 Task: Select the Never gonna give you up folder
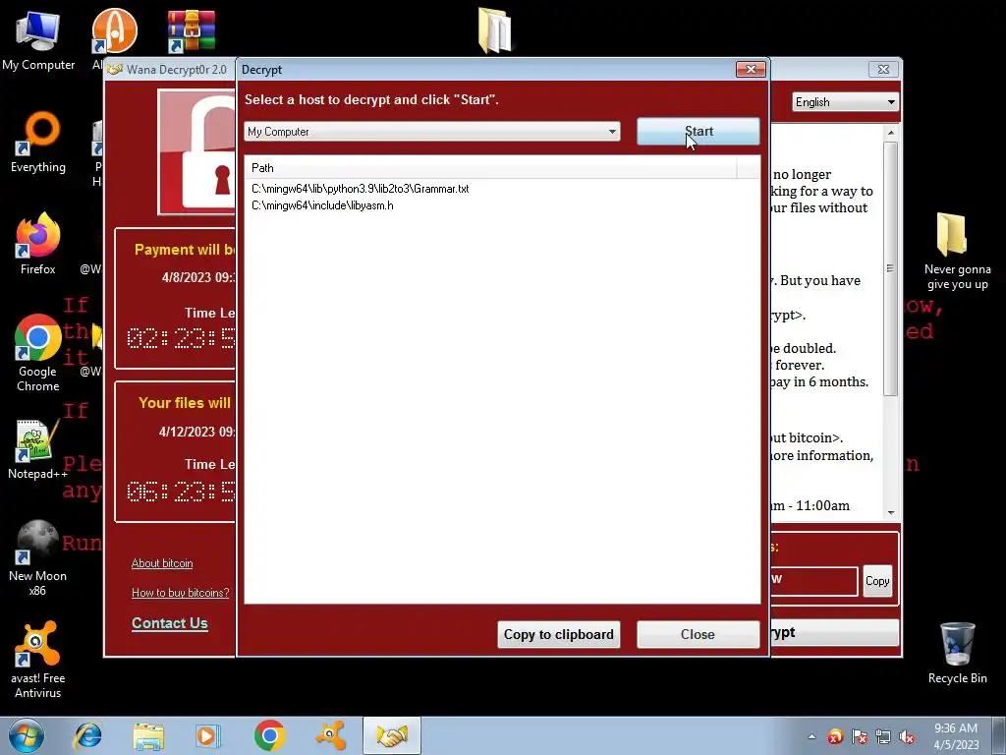(x=957, y=252)
